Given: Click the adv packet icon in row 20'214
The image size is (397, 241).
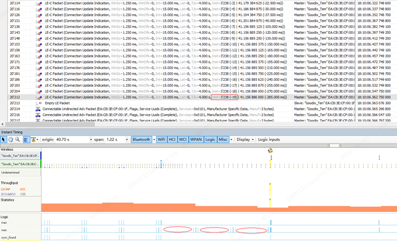Looking at the screenshot, I should (38, 109).
